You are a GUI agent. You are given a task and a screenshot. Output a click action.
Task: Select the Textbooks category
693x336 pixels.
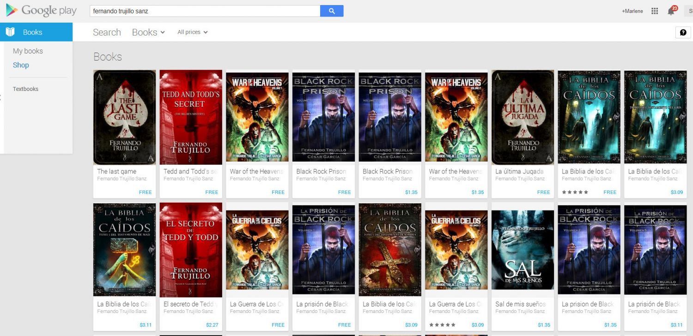coord(25,89)
